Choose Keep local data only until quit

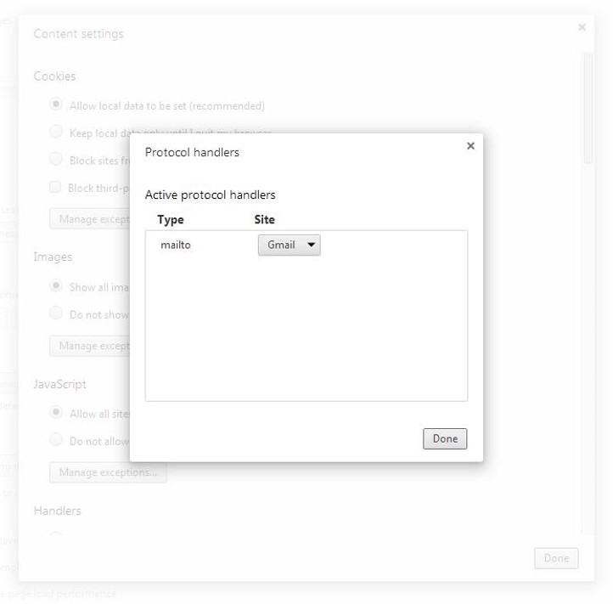[56, 133]
